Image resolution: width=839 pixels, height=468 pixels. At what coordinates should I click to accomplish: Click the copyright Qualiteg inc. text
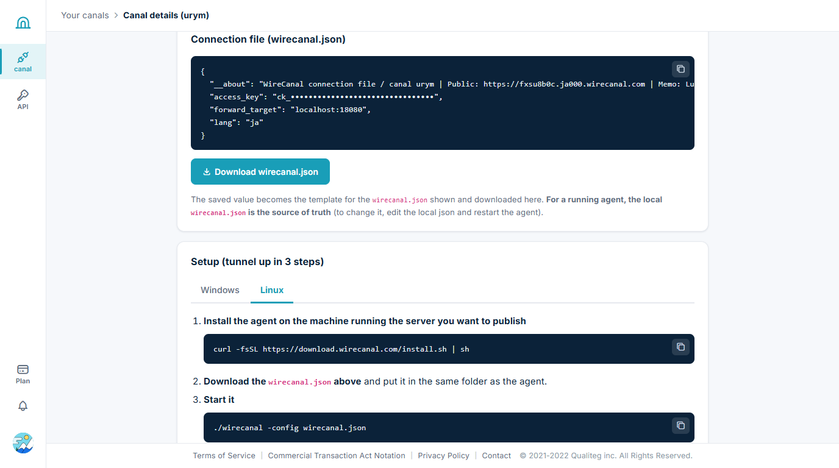click(606, 456)
